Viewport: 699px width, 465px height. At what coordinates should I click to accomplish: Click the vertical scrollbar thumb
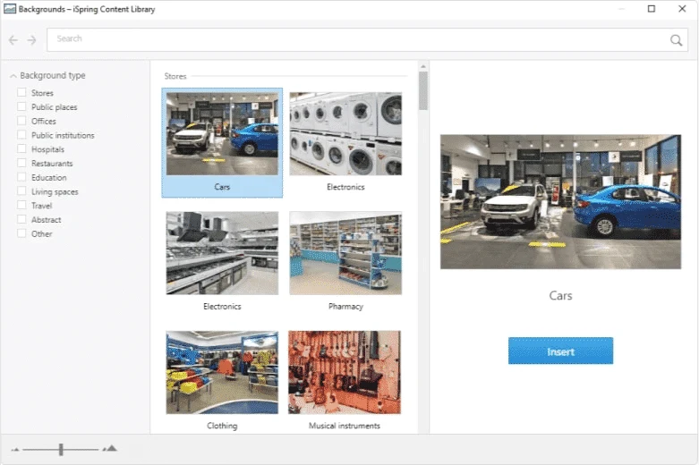423,91
